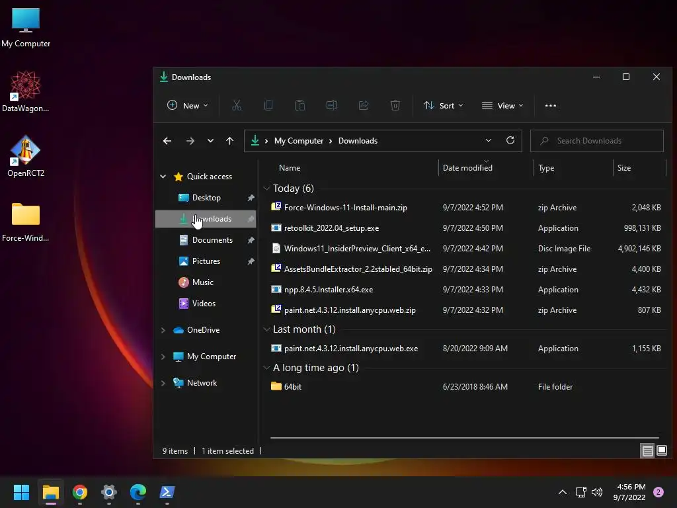The height and width of the screenshot is (508, 677).
Task: Open the See more three-dots menu
Action: point(551,105)
